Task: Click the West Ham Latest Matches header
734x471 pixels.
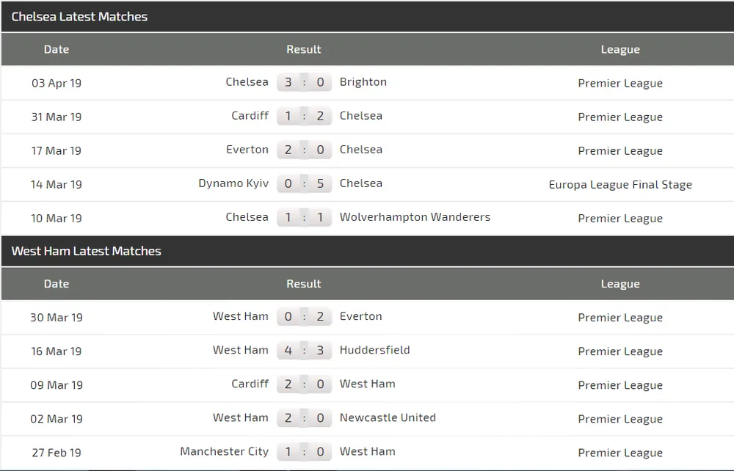Action: (84, 251)
